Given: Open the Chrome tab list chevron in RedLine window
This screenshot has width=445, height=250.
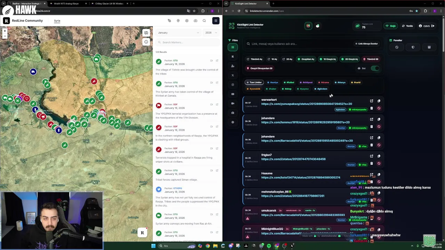Looking at the screenshot, I should point(3,3).
